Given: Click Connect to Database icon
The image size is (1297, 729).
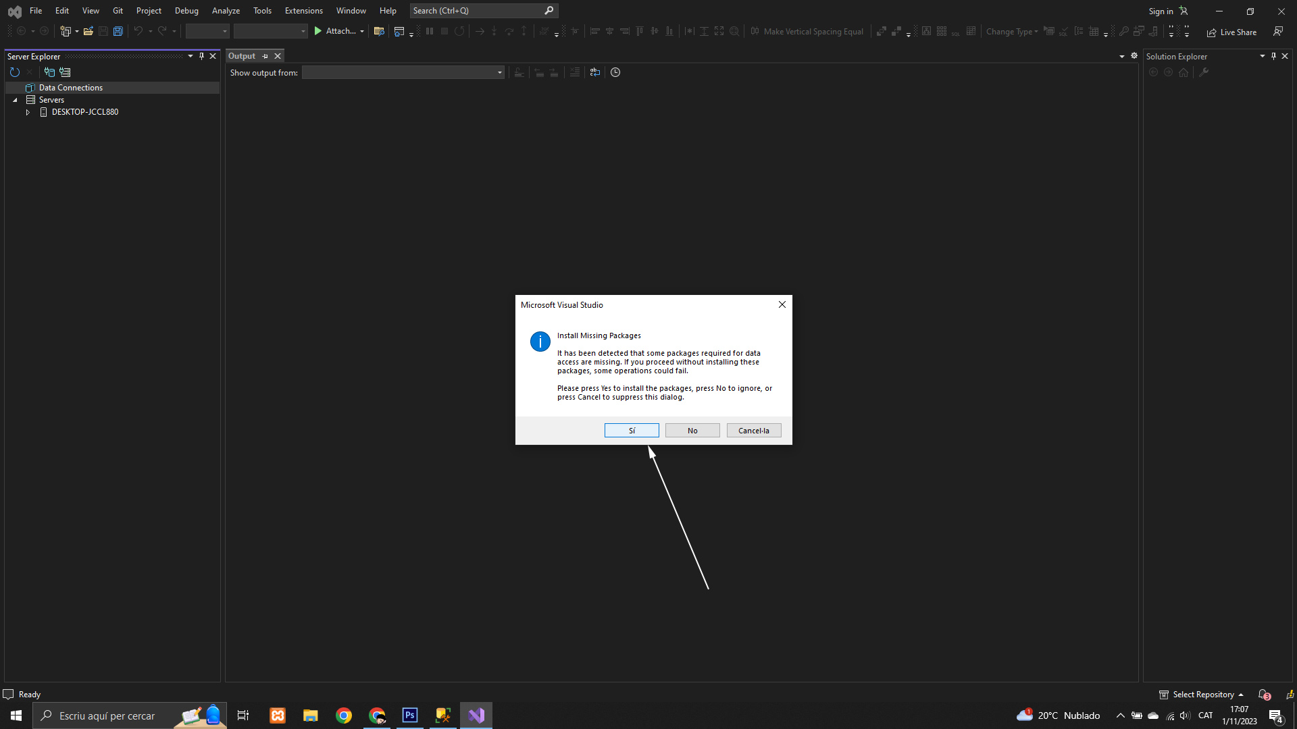Looking at the screenshot, I should pos(49,72).
